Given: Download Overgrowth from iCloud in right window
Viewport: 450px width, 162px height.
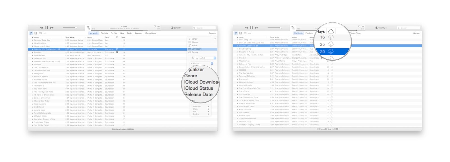Looking at the screenshot, I should tap(332, 79).
